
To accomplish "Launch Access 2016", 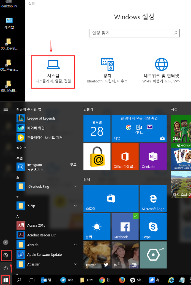I will point(47,225).
